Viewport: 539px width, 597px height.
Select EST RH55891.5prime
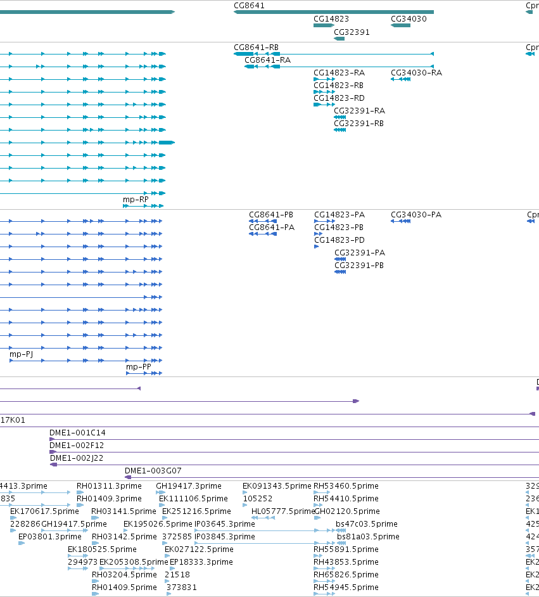pyautogui.click(x=346, y=549)
